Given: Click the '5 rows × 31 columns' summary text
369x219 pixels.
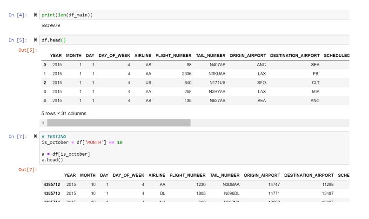Looking at the screenshot, I should (x=64, y=113).
